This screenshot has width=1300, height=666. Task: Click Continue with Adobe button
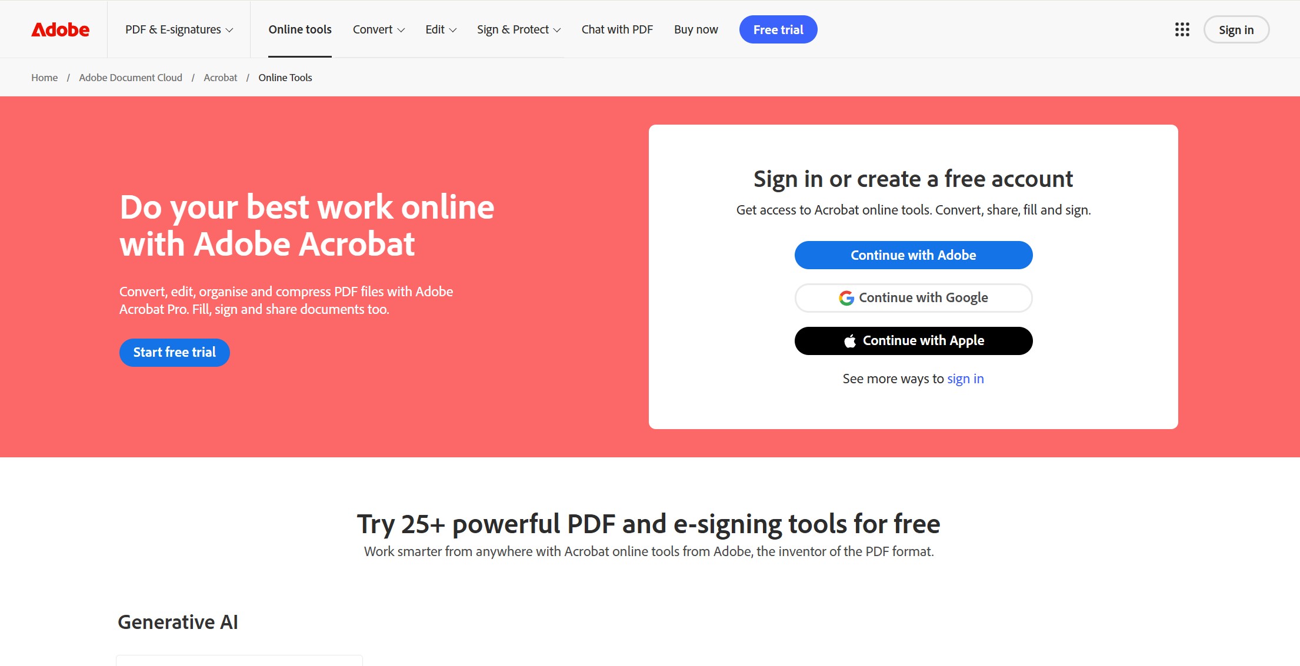pyautogui.click(x=914, y=255)
